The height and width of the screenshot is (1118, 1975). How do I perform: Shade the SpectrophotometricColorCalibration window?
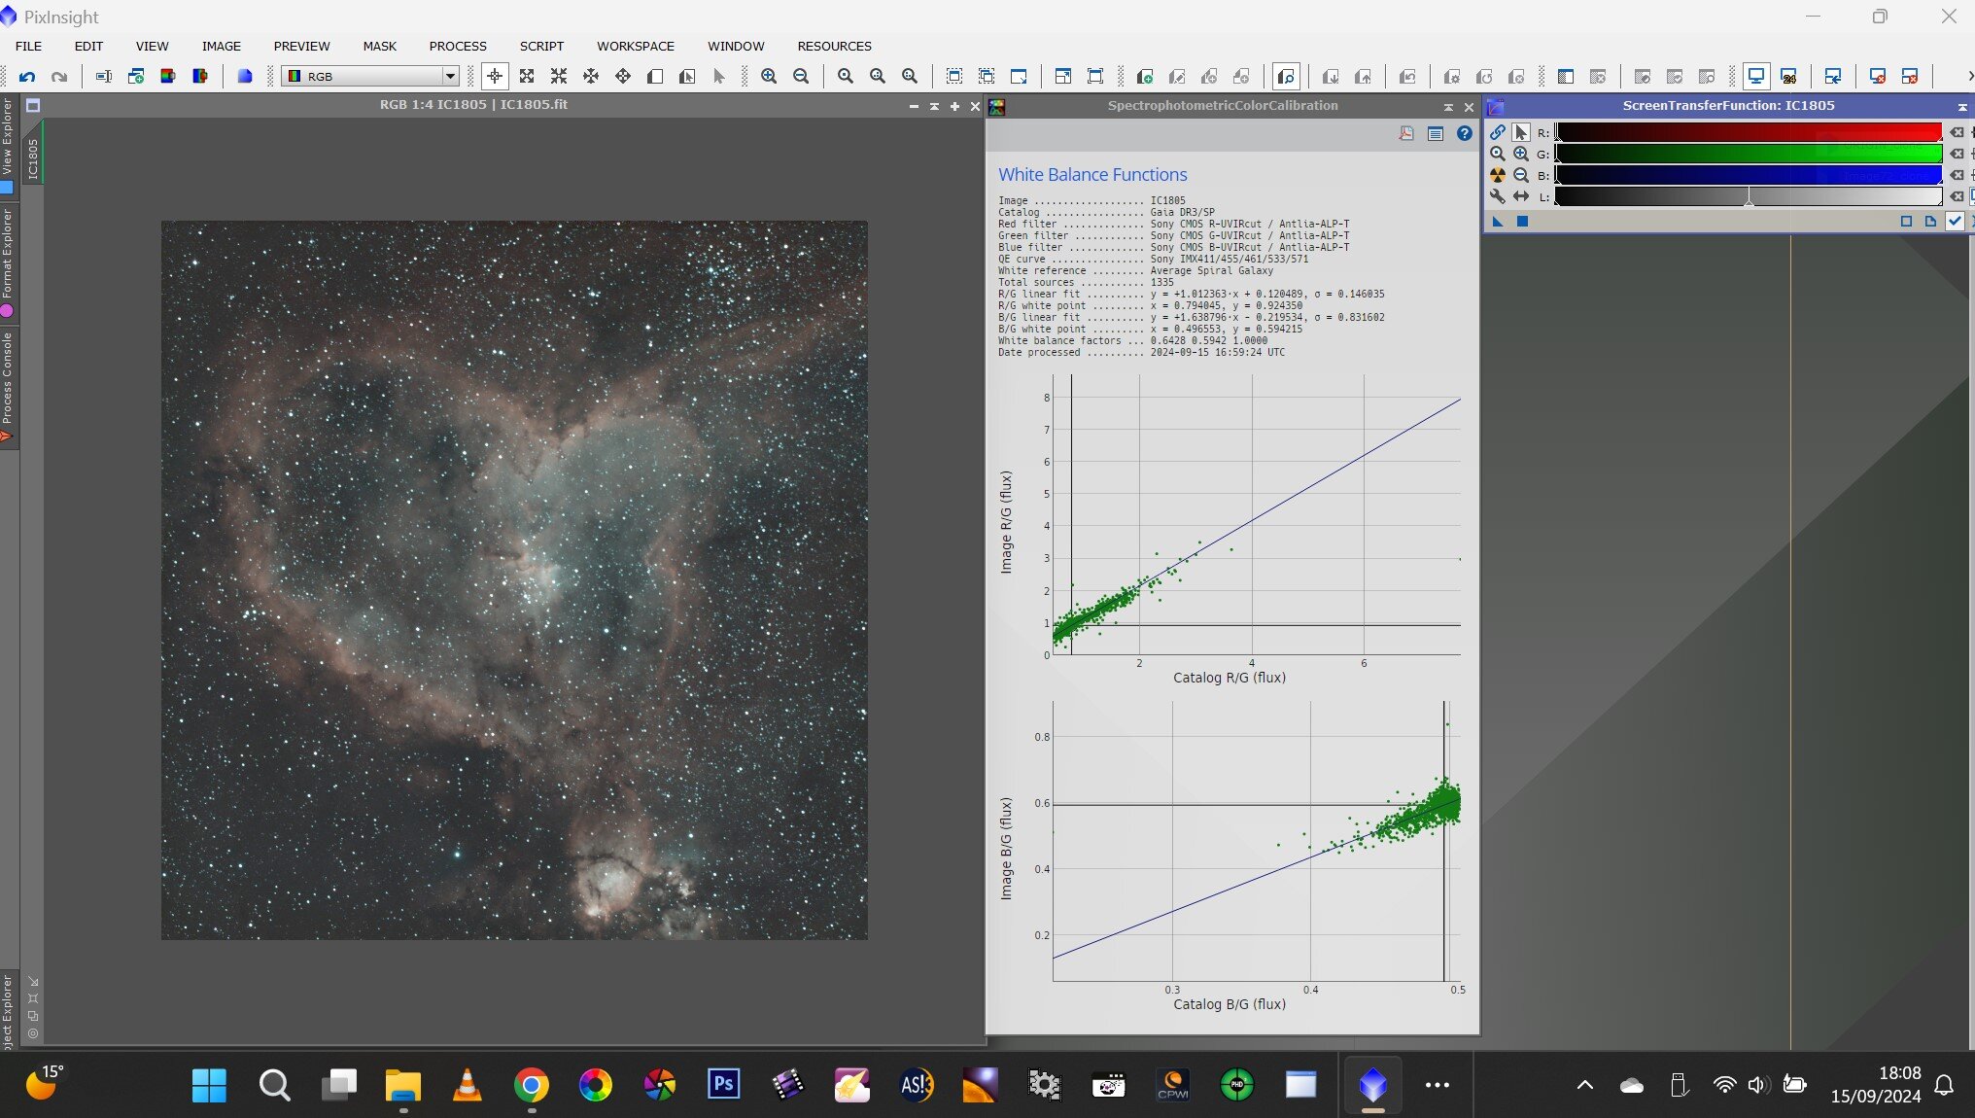pos(1448,106)
